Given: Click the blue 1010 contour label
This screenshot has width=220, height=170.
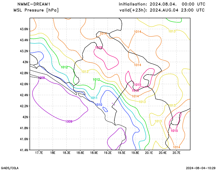Looking at the screenshot, I should [x=99, y=105].
